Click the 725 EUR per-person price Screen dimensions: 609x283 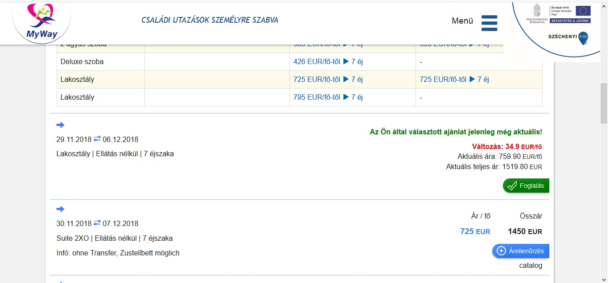475,231
